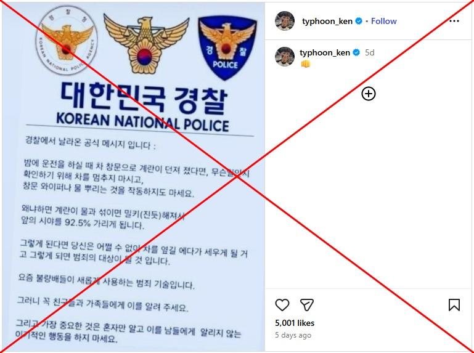This screenshot has height=353, width=474.
Task: Open typhoon_ken username beside the 5d caption
Action: (x=325, y=52)
